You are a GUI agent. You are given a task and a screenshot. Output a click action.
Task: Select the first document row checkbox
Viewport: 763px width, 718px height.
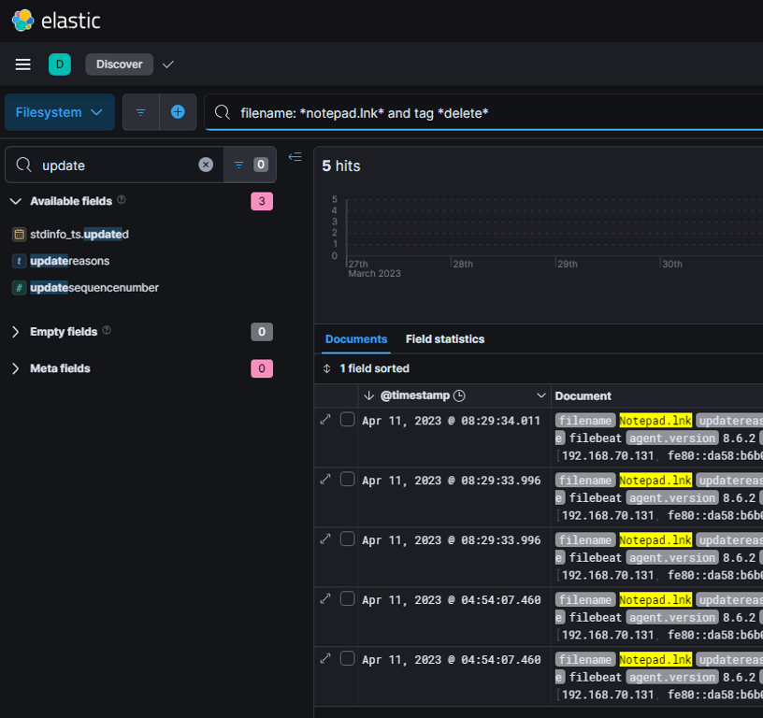coord(347,420)
